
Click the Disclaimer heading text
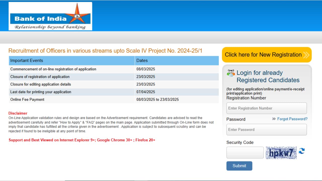(18, 113)
